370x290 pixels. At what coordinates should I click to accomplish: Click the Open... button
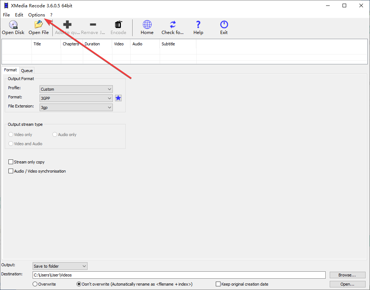pos(347,284)
